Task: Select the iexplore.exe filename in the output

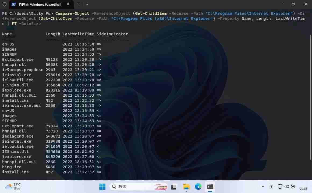Action: (17, 90)
